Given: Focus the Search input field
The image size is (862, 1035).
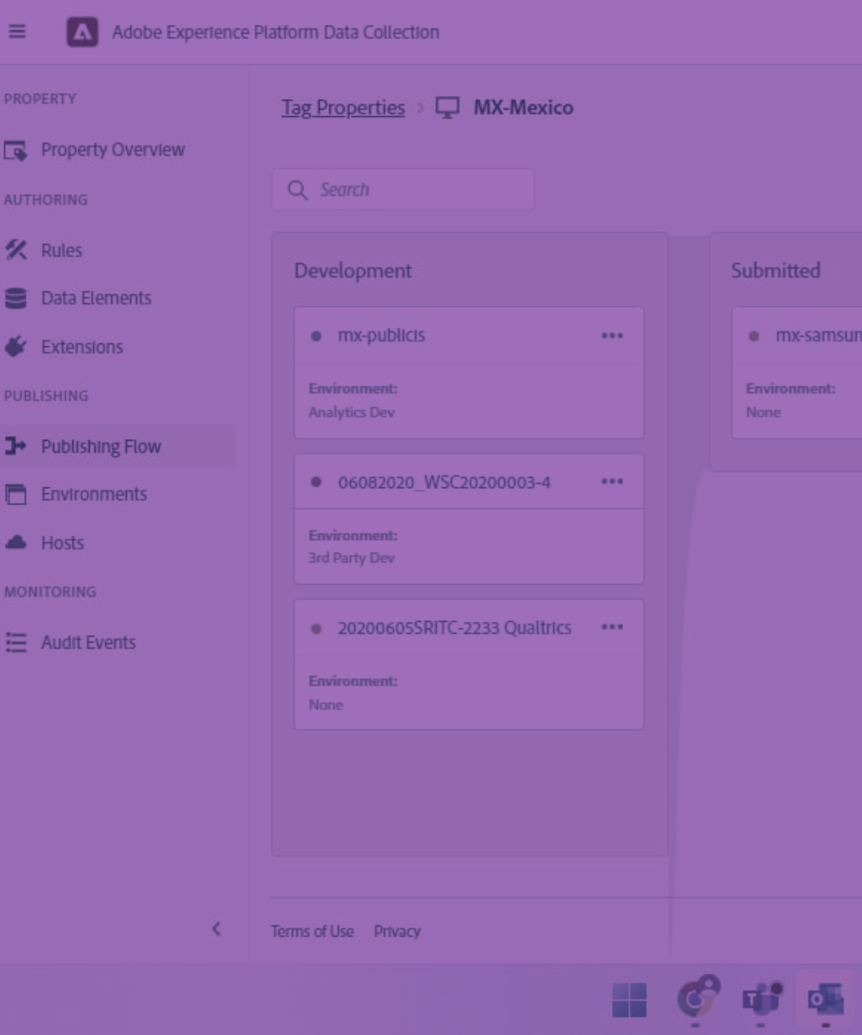Looking at the screenshot, I should 403,190.
